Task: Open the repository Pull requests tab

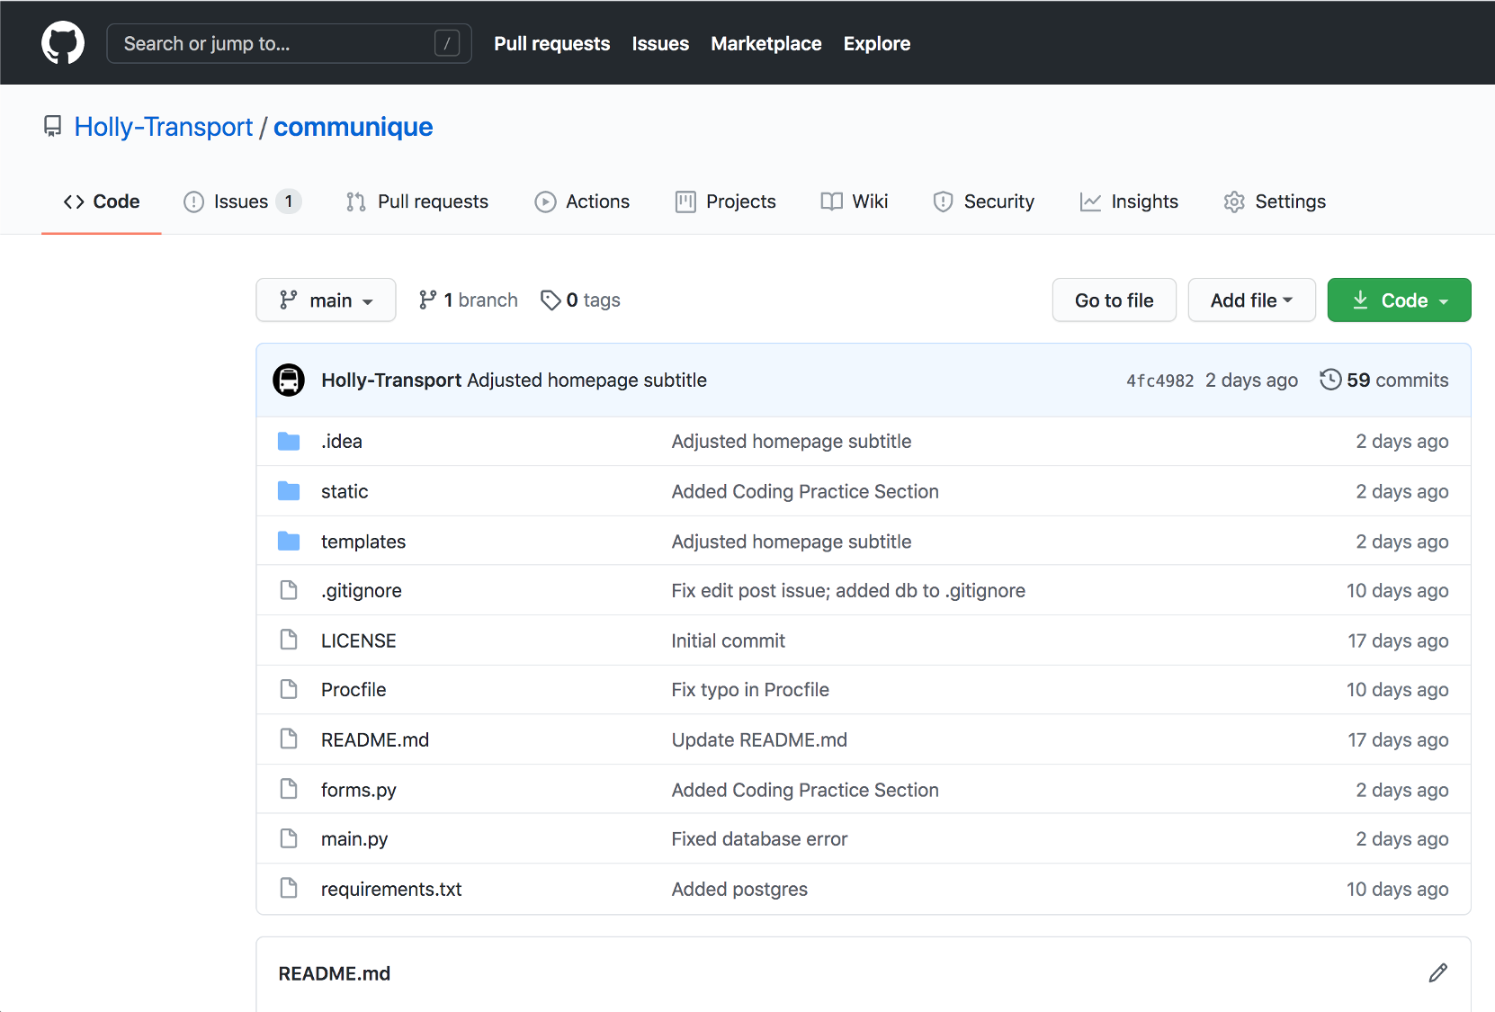Action: point(417,202)
